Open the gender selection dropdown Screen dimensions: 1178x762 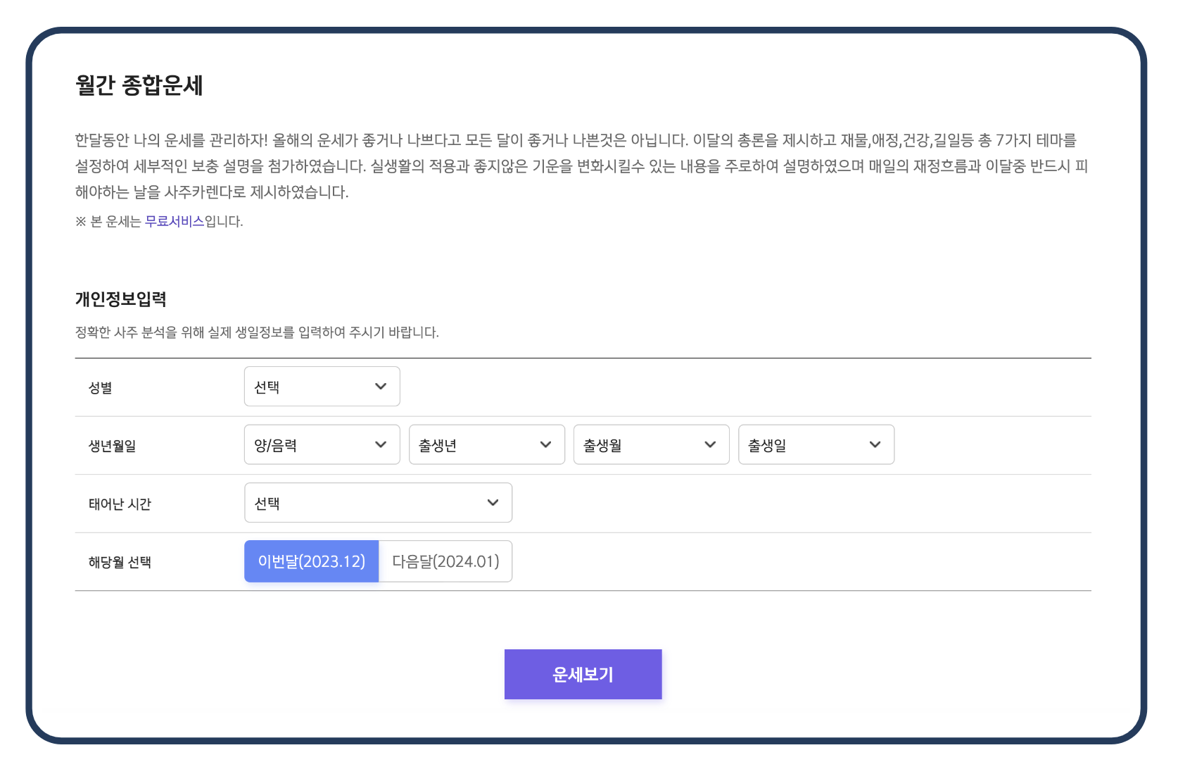[322, 386]
